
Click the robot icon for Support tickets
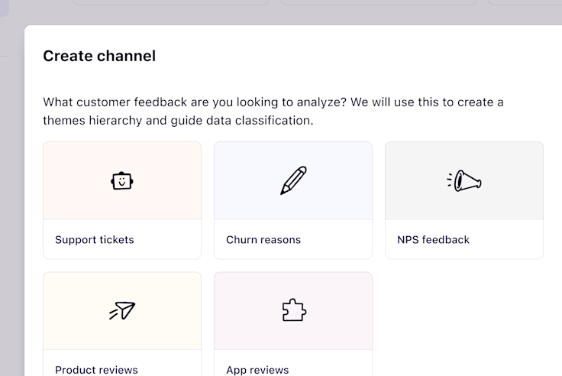coord(122,181)
